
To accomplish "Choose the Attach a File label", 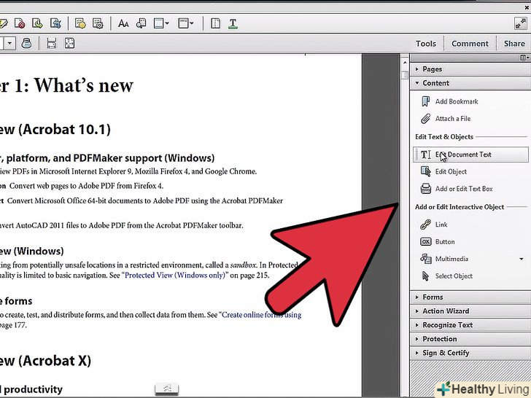I will pyautogui.click(x=453, y=119).
